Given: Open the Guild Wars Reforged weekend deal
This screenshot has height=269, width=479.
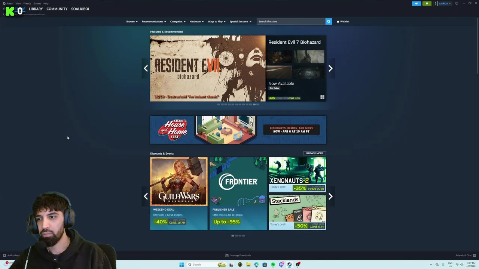Looking at the screenshot, I should pos(179,194).
